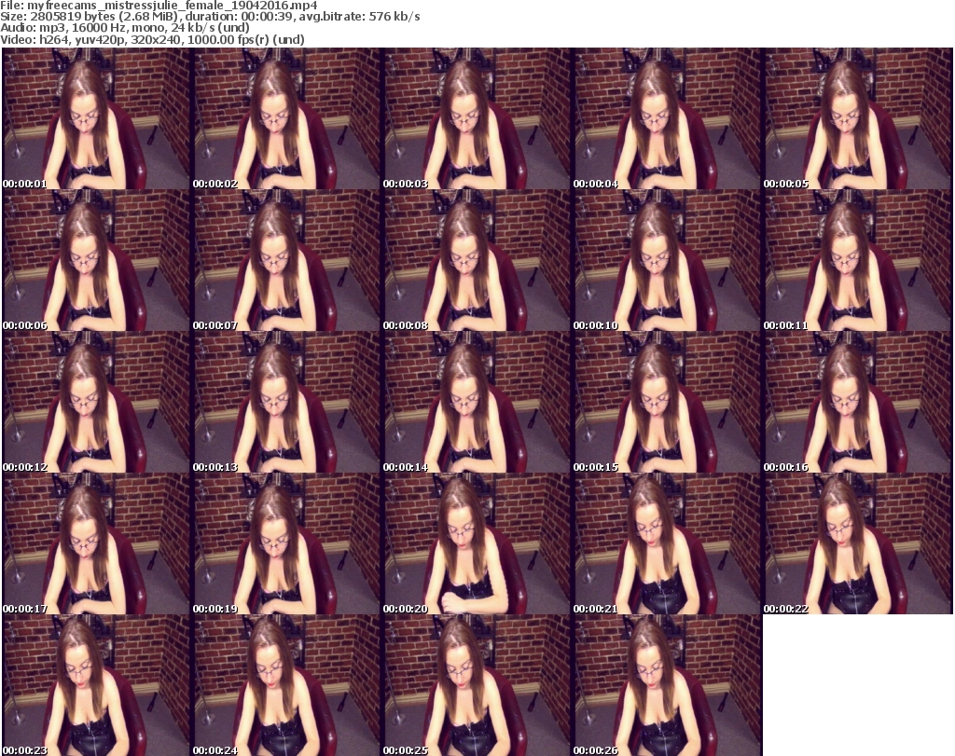Select the thumbnail stamped 00:00:01

tap(96, 118)
